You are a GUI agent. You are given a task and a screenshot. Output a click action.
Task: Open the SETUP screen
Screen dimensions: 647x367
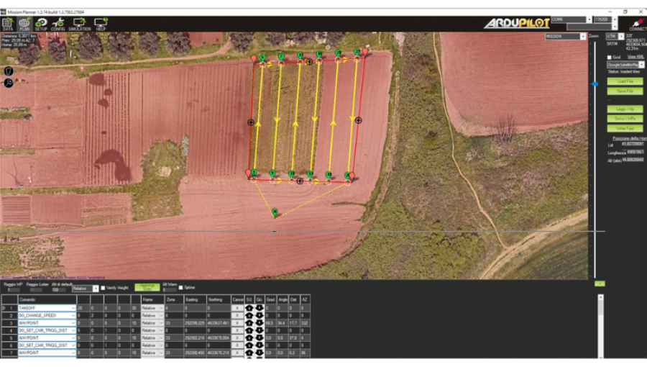(x=41, y=24)
